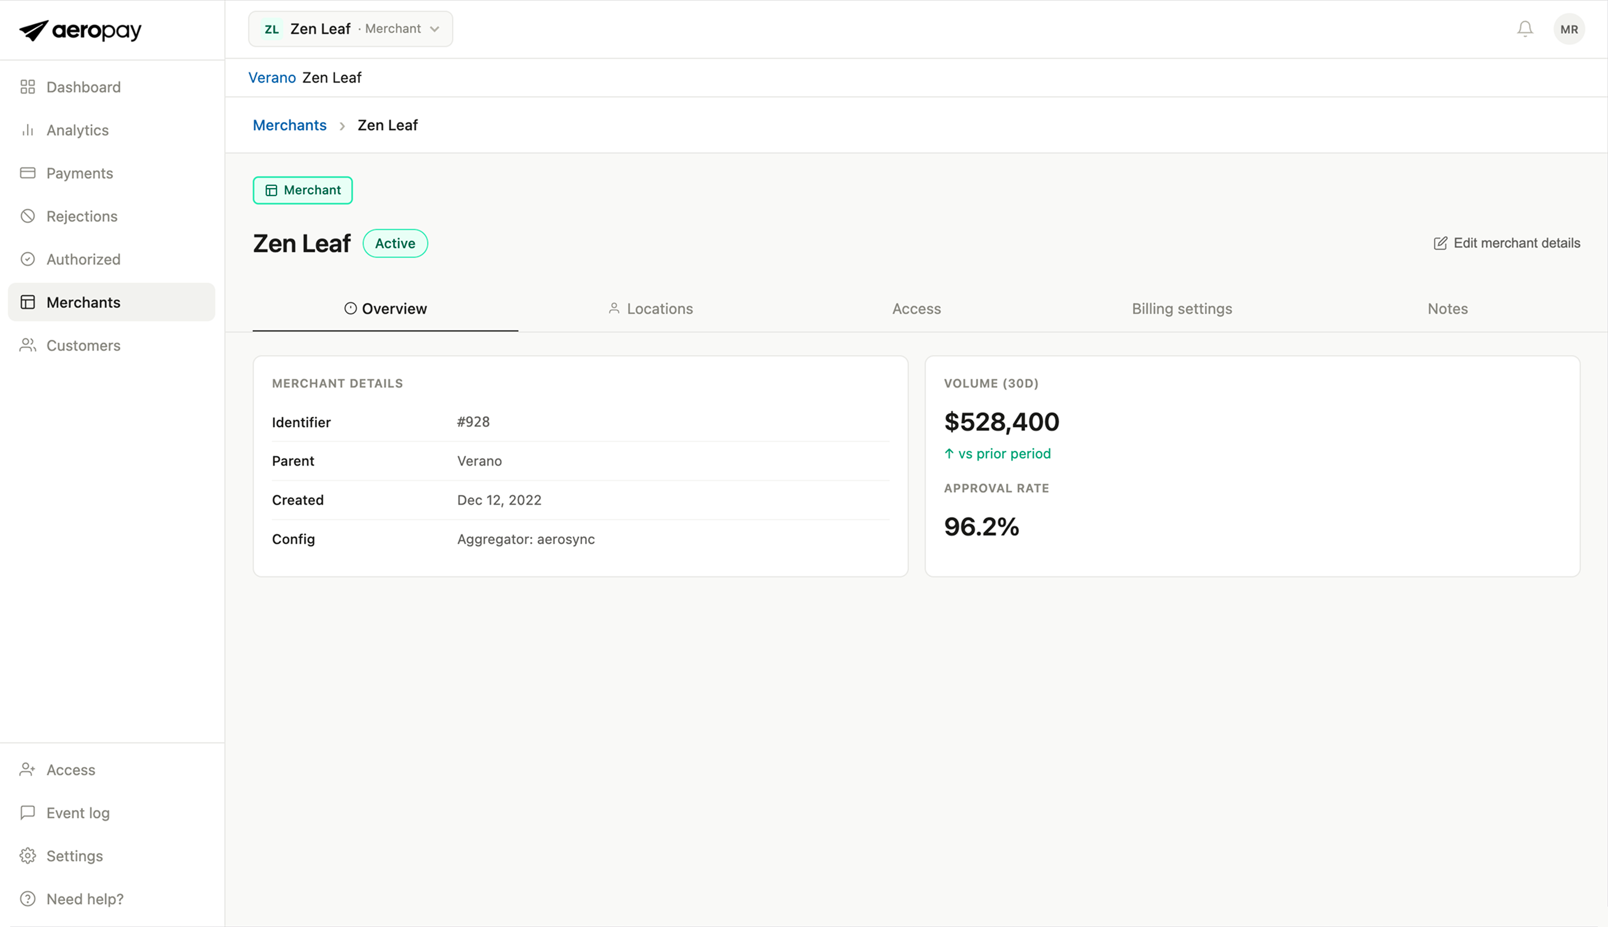Open the Billing settings tab
Viewport: 1608px width, 927px height.
tap(1181, 309)
